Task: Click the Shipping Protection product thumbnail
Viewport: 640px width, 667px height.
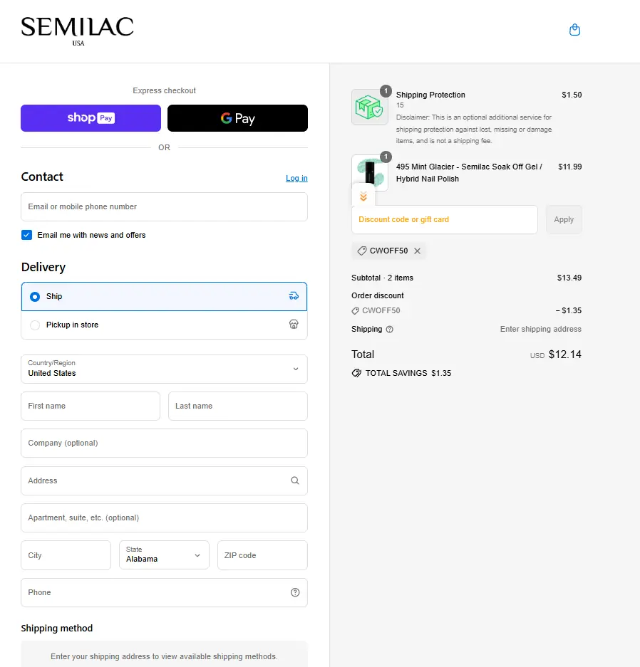Action: pyautogui.click(x=370, y=107)
